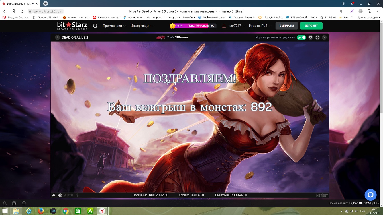
Task: Open File Explorer from taskbar
Action: tap(16, 211)
